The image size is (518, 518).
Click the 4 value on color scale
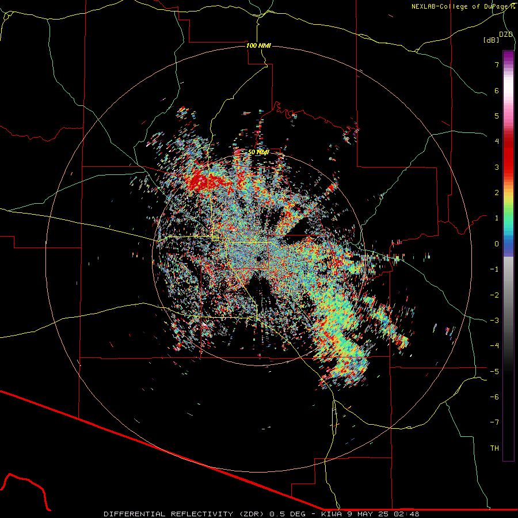tap(497, 142)
